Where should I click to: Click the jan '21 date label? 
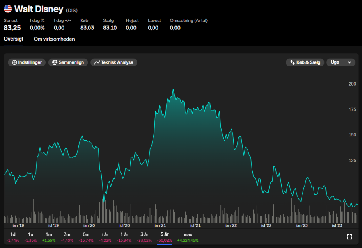point(160,225)
